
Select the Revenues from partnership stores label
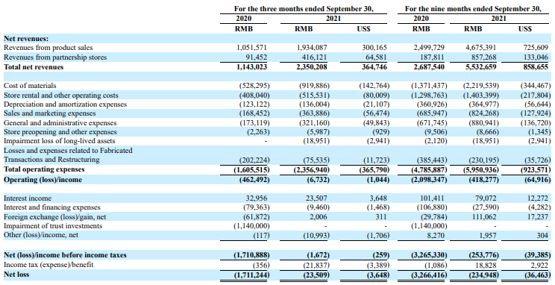tap(55, 57)
